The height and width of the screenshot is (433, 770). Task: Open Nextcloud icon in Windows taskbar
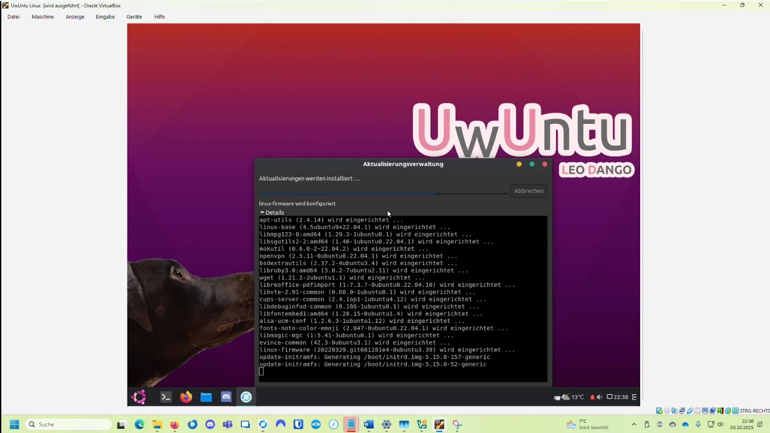click(x=316, y=425)
